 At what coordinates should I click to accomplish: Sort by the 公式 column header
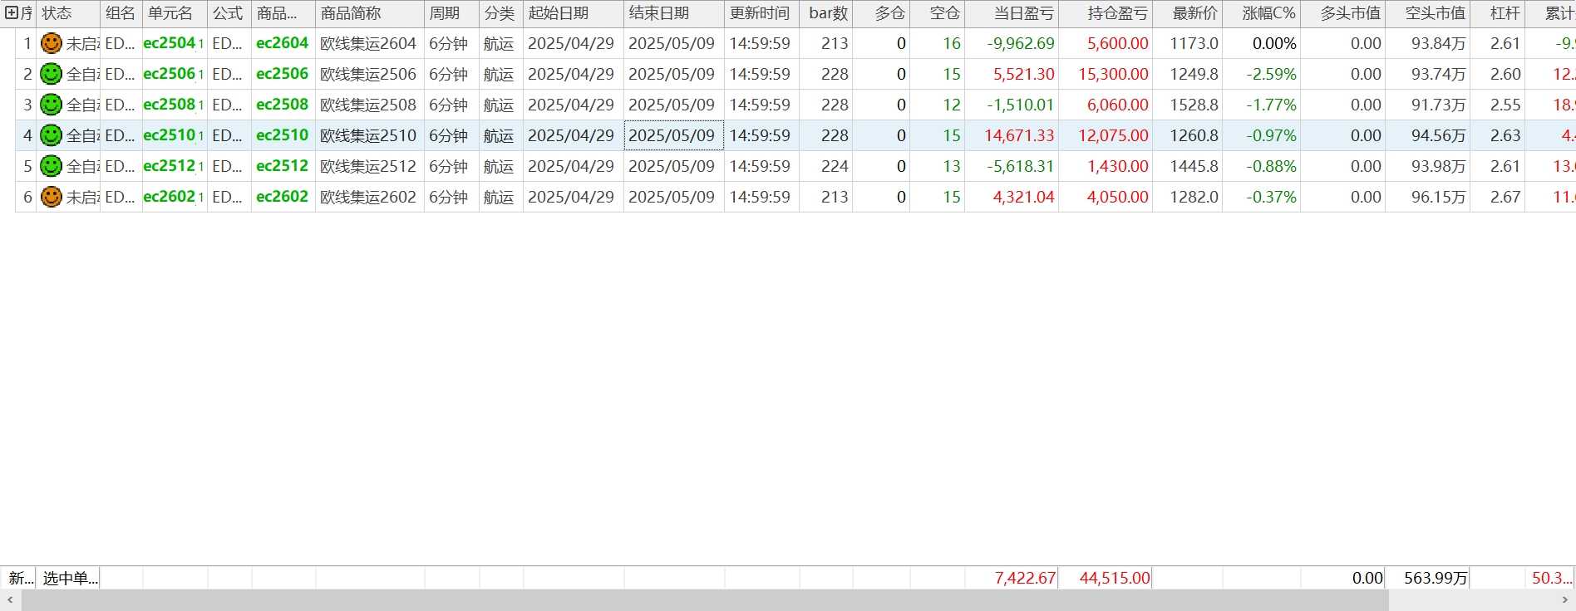(x=228, y=13)
